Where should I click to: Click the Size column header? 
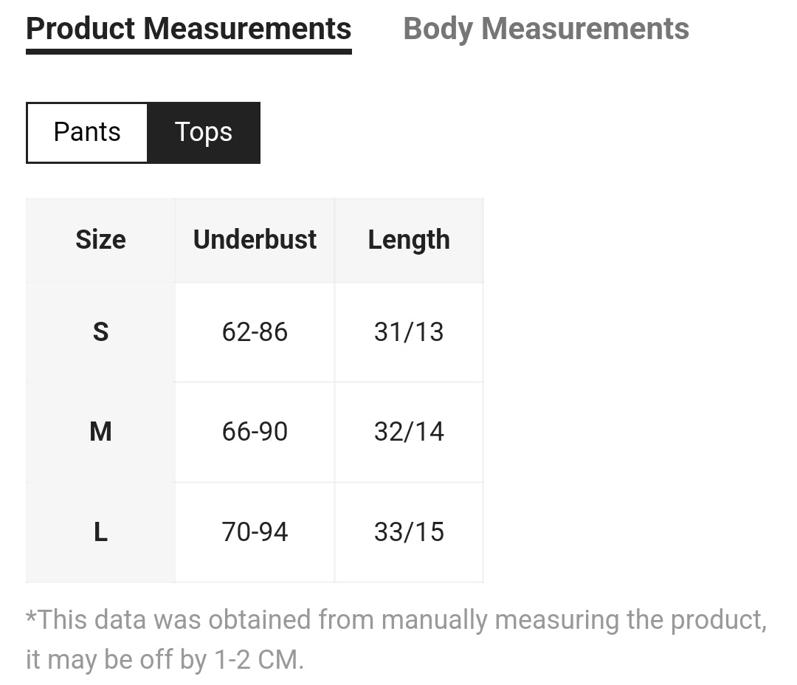tap(100, 240)
